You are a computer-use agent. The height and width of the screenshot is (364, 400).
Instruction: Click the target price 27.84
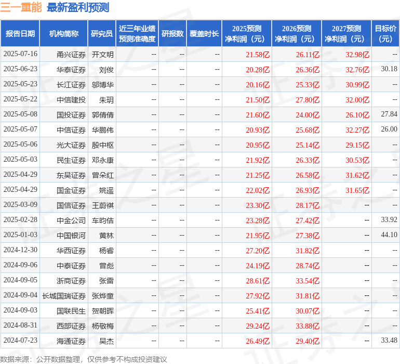click(389, 114)
